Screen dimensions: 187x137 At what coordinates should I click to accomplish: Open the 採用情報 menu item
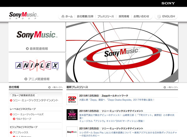[x=124, y=16]
